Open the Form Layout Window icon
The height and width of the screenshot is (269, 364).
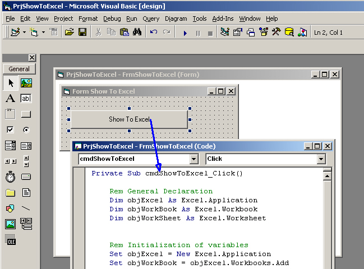pos(251,32)
